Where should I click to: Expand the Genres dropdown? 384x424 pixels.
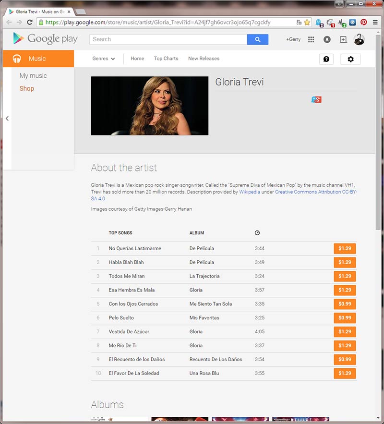104,59
